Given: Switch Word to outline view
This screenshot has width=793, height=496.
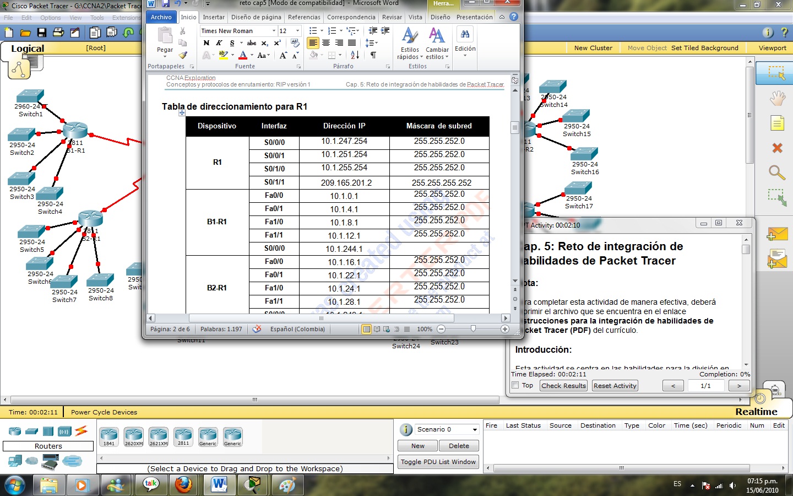Looking at the screenshot, I should [397, 329].
